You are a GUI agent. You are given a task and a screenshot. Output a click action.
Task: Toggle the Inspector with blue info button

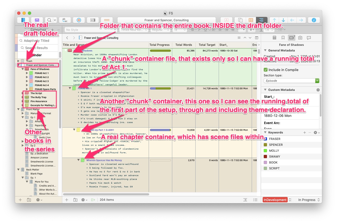[314, 20]
